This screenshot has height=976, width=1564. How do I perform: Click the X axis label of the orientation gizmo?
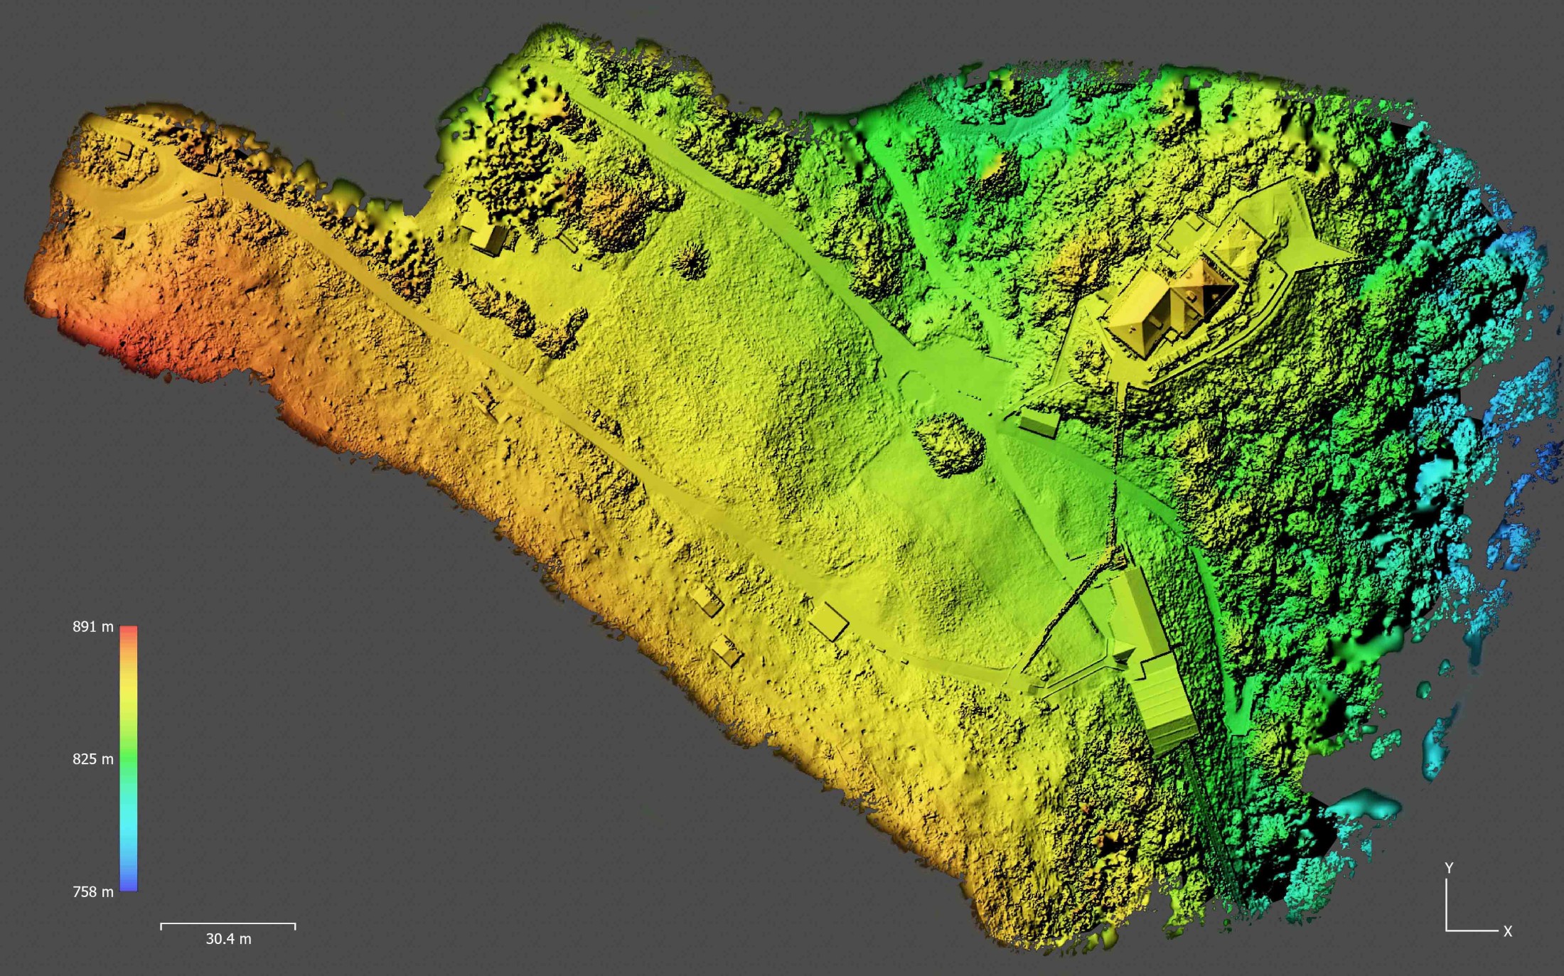pos(1507,931)
